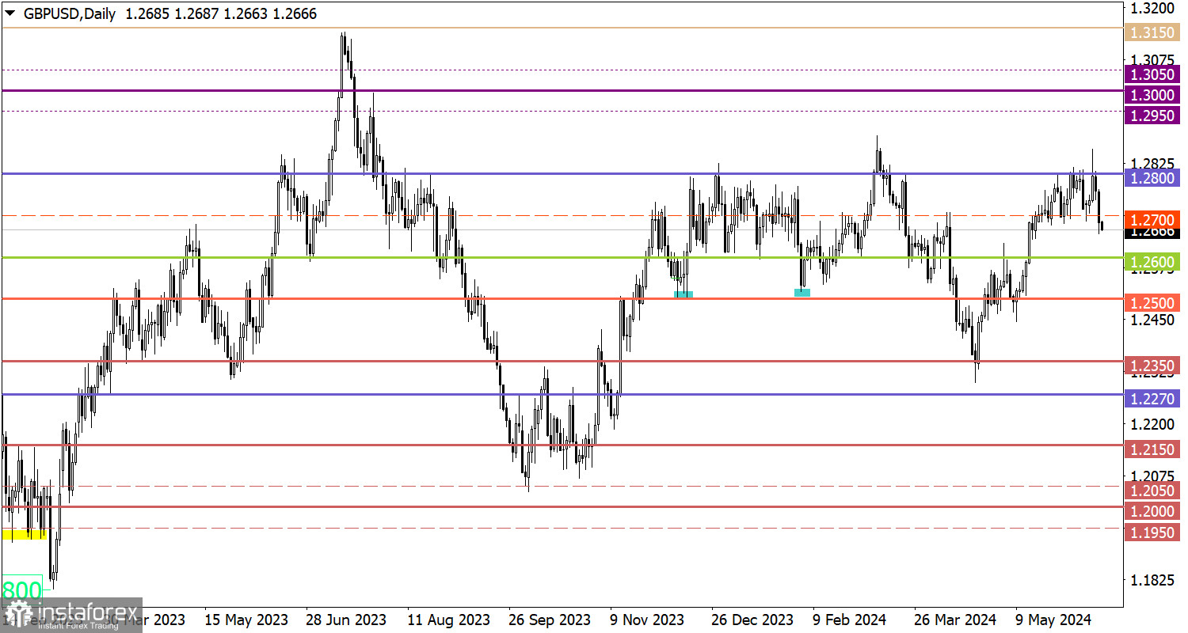
Task: Click the teal marker under February 2024 low
Action: coord(802,293)
